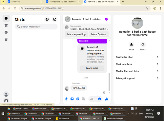Viewport: 164px width, 121px height.
Task: Toggle the collapse-sidebar panel icon
Action: click(x=6, y=101)
